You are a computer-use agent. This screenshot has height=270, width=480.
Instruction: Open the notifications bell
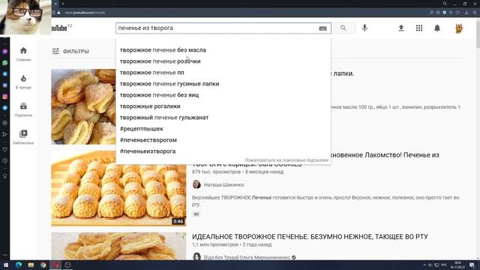coord(437,28)
